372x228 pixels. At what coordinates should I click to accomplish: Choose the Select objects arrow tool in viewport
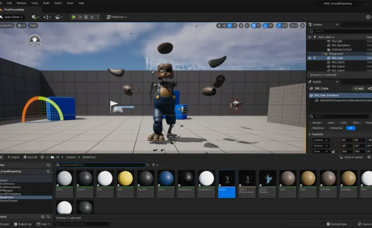pos(219,26)
